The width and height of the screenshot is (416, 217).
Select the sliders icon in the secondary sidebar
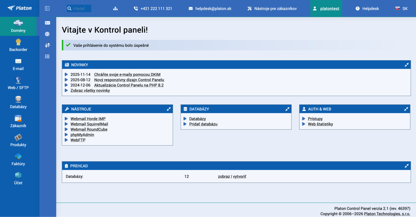coord(47,45)
